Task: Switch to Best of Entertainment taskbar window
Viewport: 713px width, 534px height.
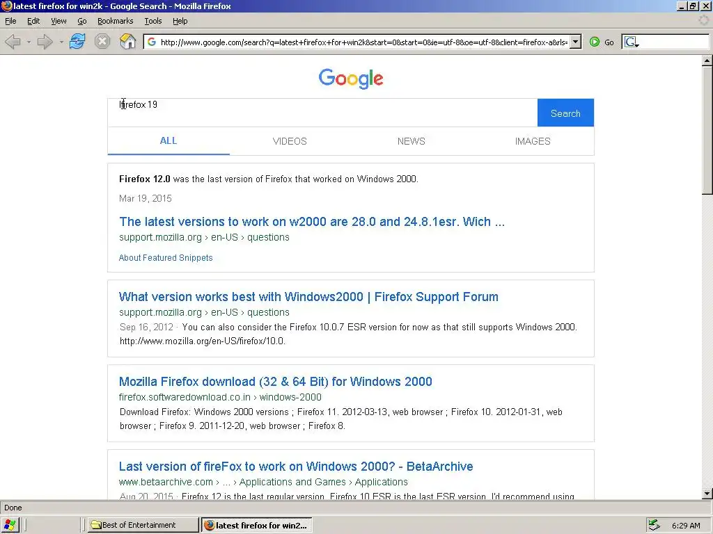Action: (x=143, y=525)
